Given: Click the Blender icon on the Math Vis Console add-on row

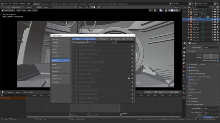Looking at the screenshot, I should coord(132,54).
